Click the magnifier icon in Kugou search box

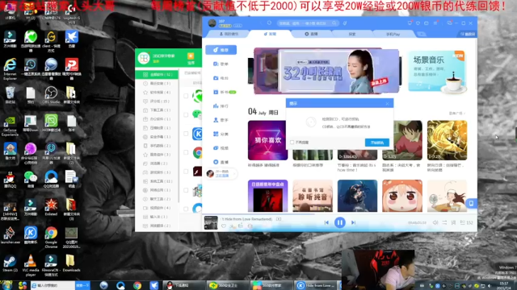[x=334, y=23]
